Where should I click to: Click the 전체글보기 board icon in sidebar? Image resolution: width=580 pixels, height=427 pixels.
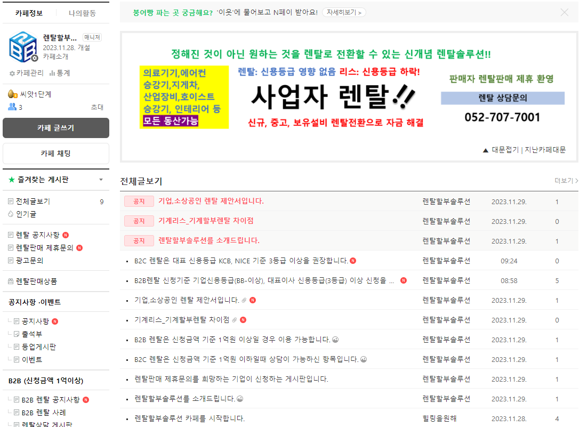10,202
